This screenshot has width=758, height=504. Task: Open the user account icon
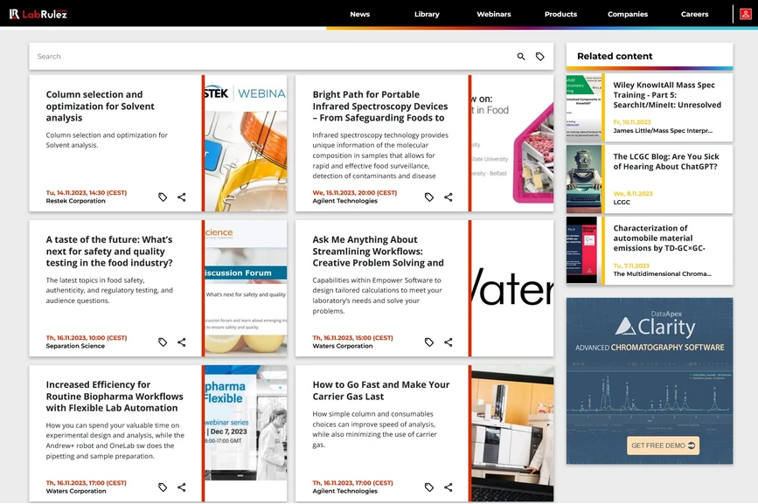(746, 14)
